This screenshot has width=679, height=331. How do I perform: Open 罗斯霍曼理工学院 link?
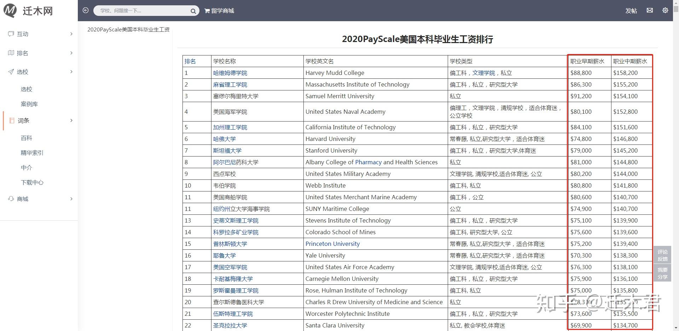236,290
